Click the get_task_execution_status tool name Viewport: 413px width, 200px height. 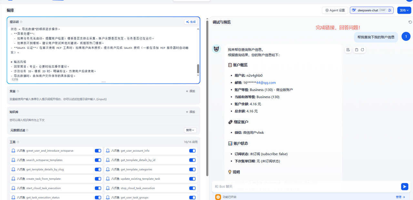[43, 197]
